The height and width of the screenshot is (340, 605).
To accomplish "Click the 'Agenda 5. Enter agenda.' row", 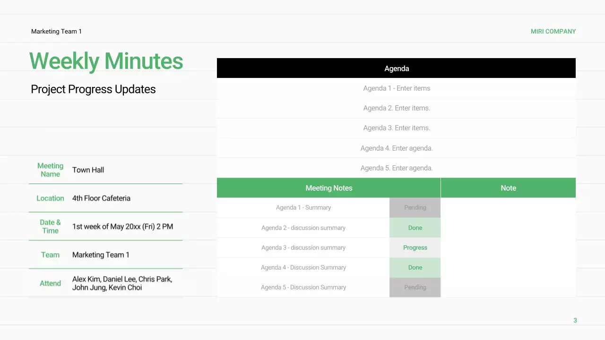I will 396,168.
